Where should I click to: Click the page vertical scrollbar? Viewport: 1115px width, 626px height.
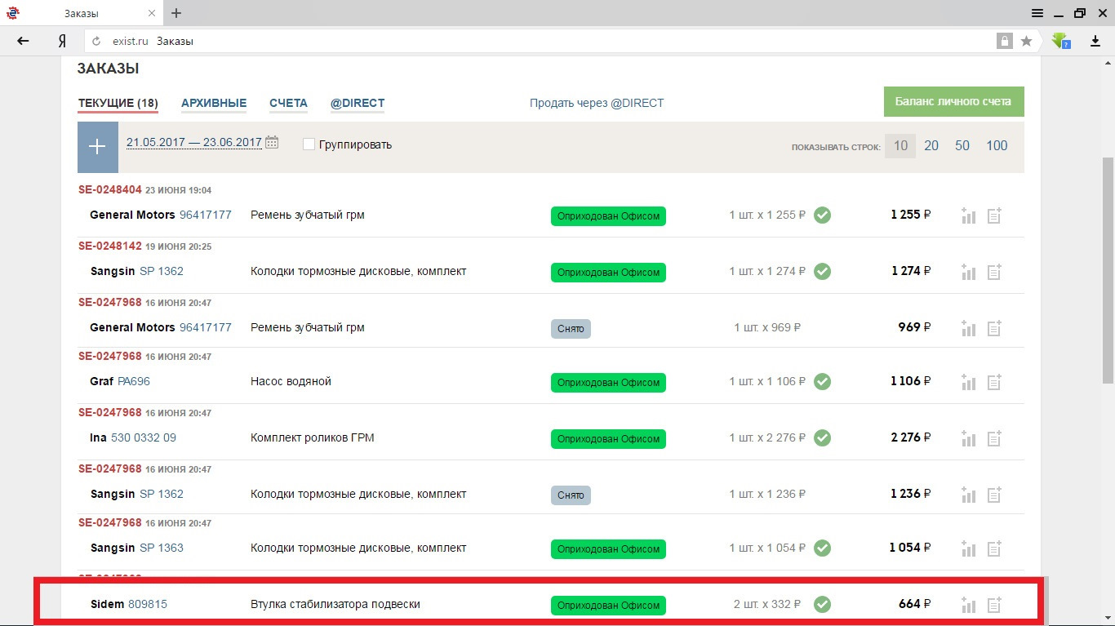click(1108, 269)
